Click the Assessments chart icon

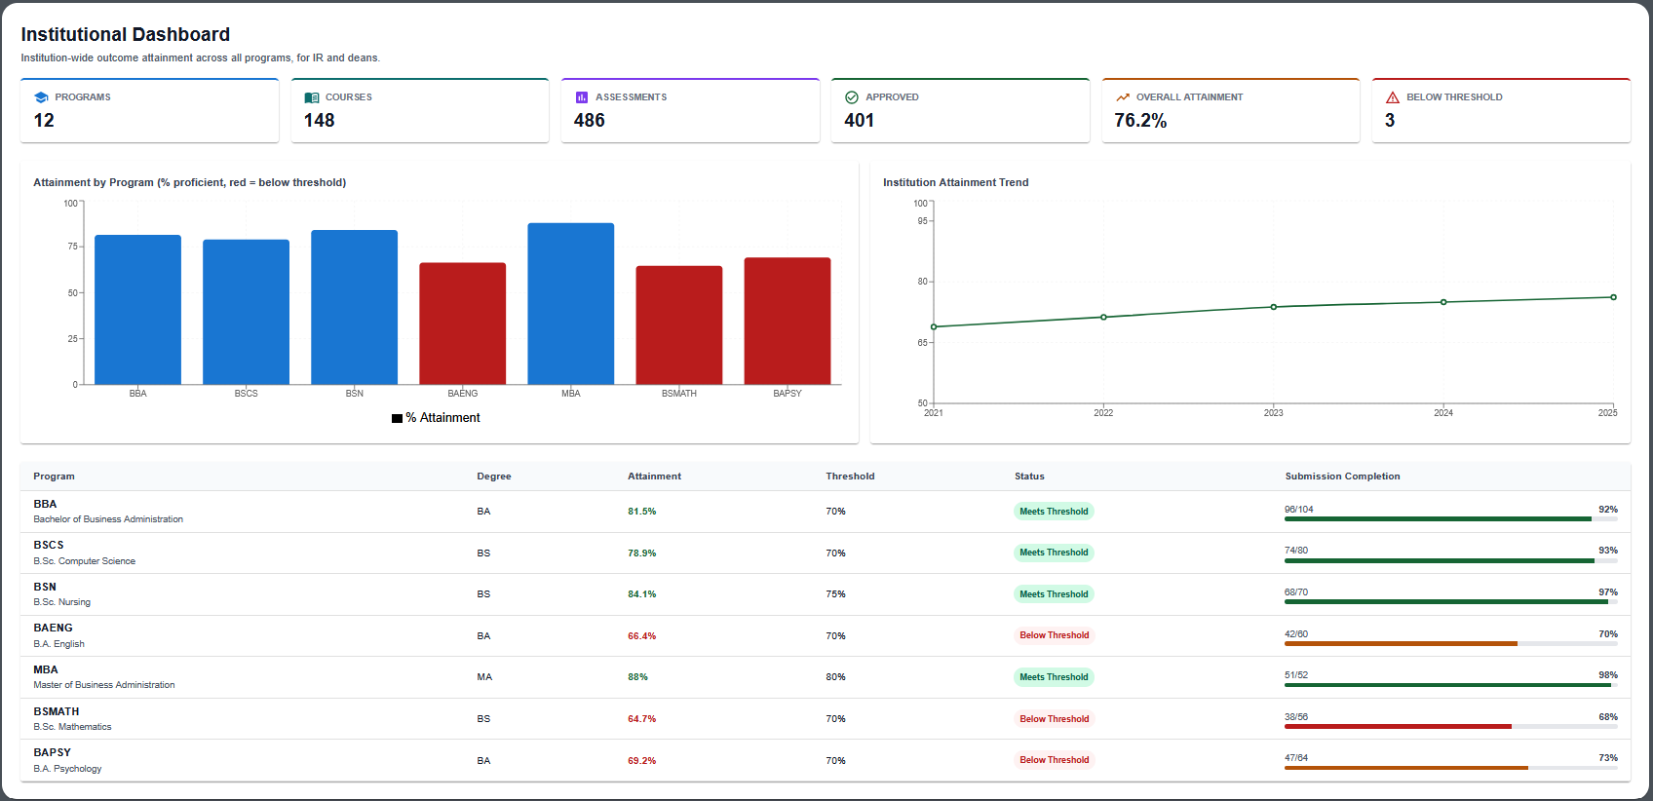coord(582,97)
